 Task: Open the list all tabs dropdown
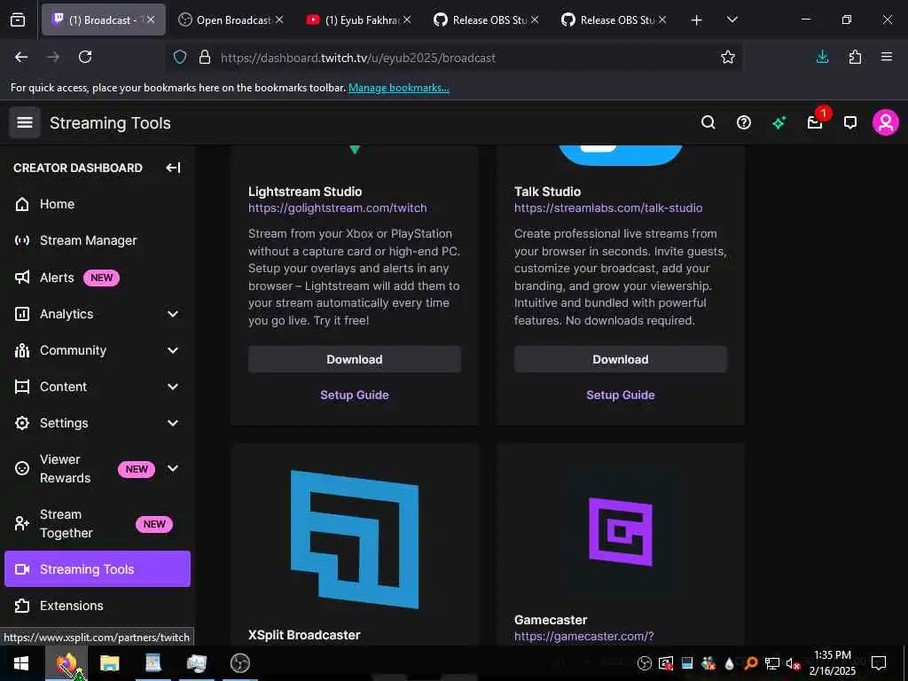732,20
